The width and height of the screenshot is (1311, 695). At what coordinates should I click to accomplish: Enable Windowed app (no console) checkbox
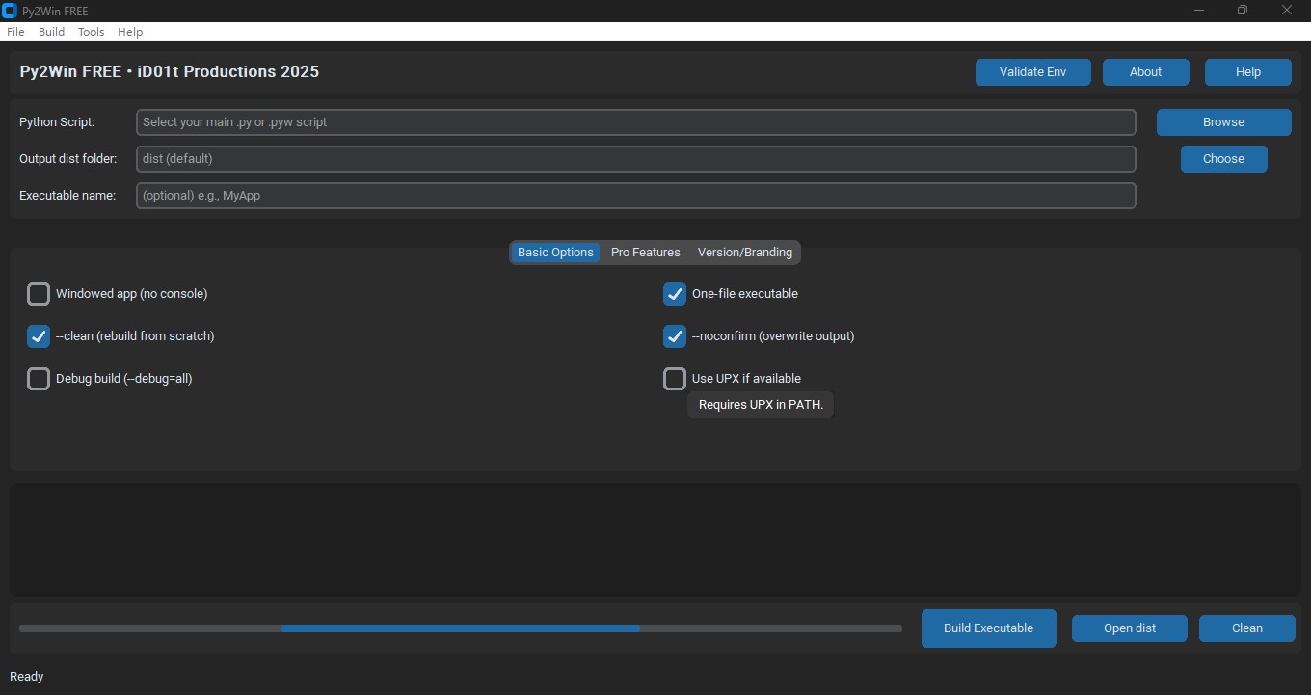[39, 294]
